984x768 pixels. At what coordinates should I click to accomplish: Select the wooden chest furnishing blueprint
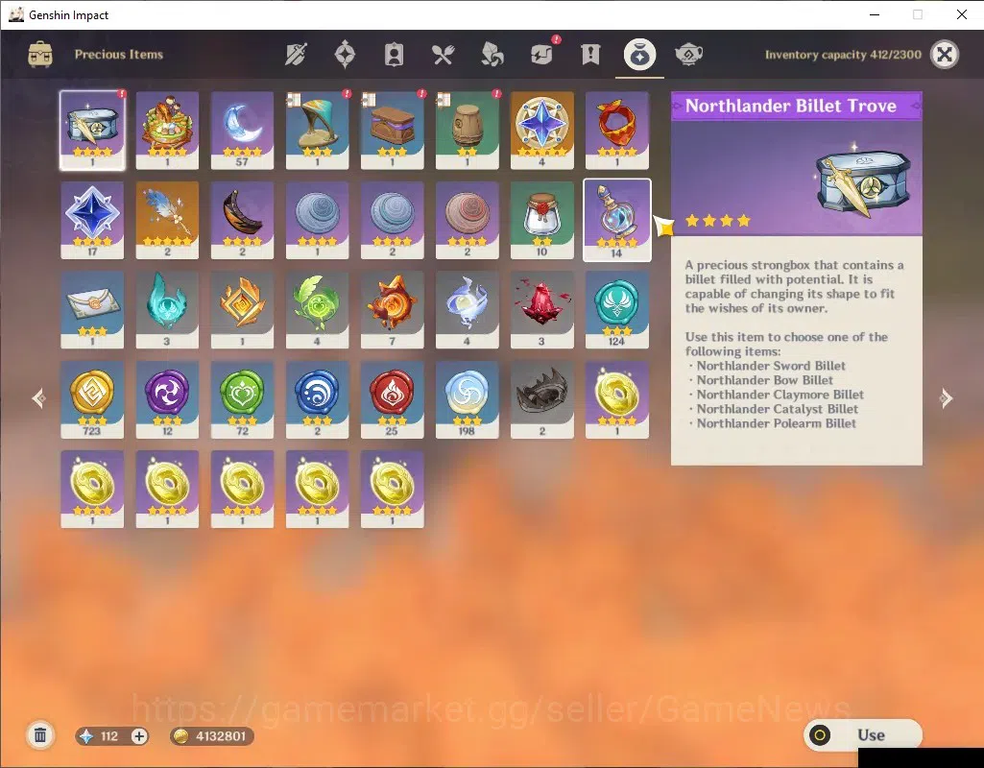[x=393, y=131]
